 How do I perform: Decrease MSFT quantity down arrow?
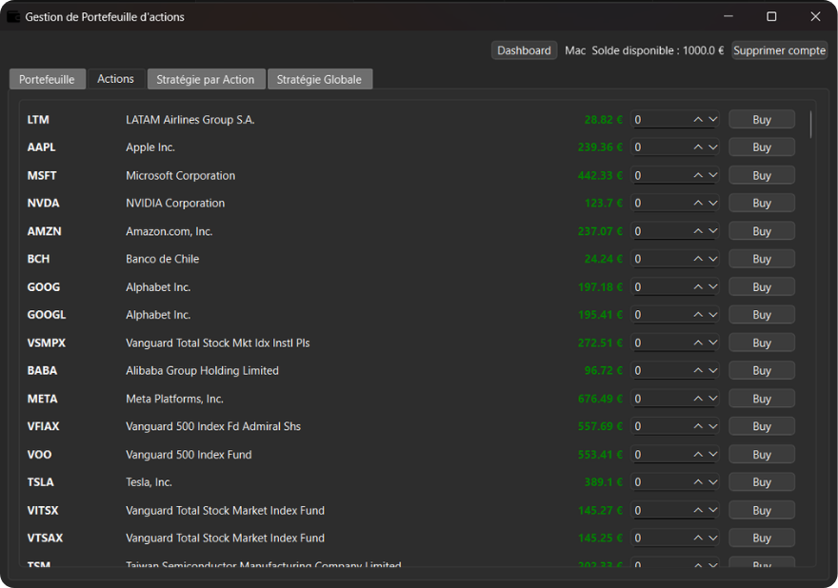coord(713,176)
